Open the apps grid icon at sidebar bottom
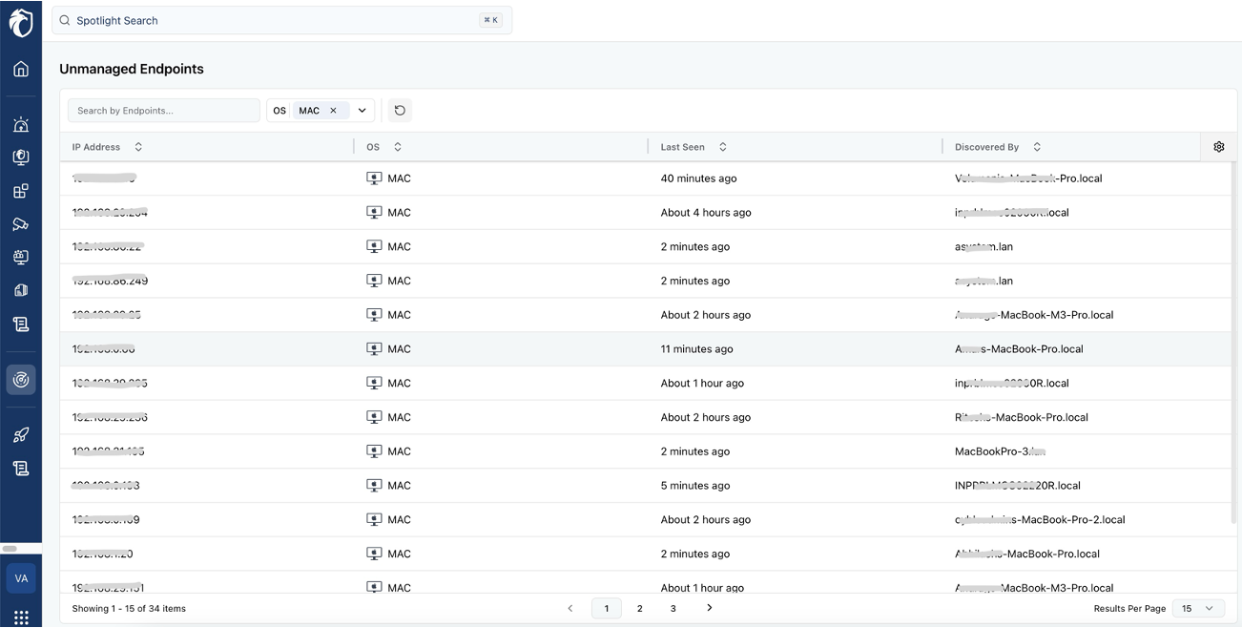The height and width of the screenshot is (628, 1242). tap(21, 617)
